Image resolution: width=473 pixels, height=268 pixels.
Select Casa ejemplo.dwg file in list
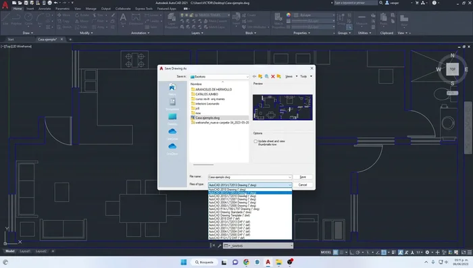coord(220,118)
